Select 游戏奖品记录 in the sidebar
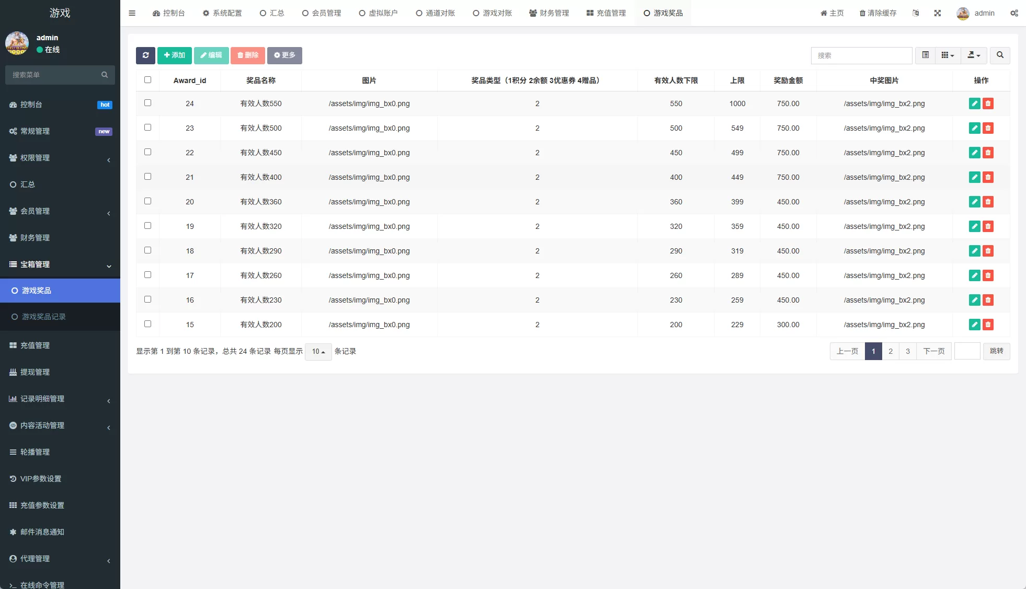The height and width of the screenshot is (589, 1026). coord(43,317)
